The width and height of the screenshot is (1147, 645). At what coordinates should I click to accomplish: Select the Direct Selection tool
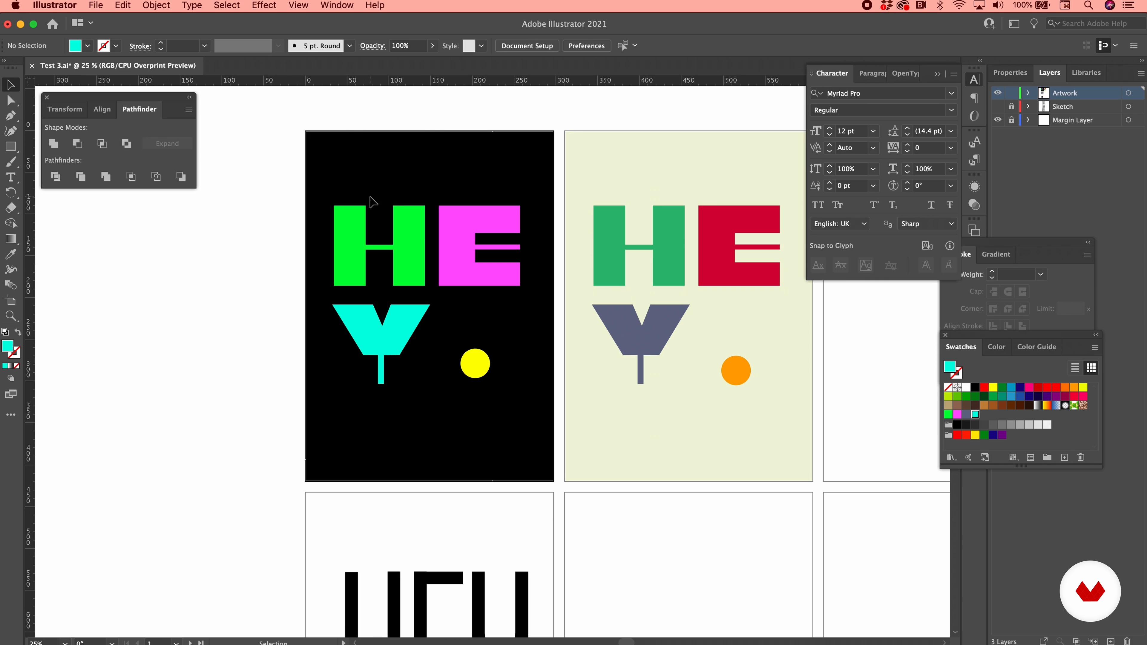coord(11,101)
